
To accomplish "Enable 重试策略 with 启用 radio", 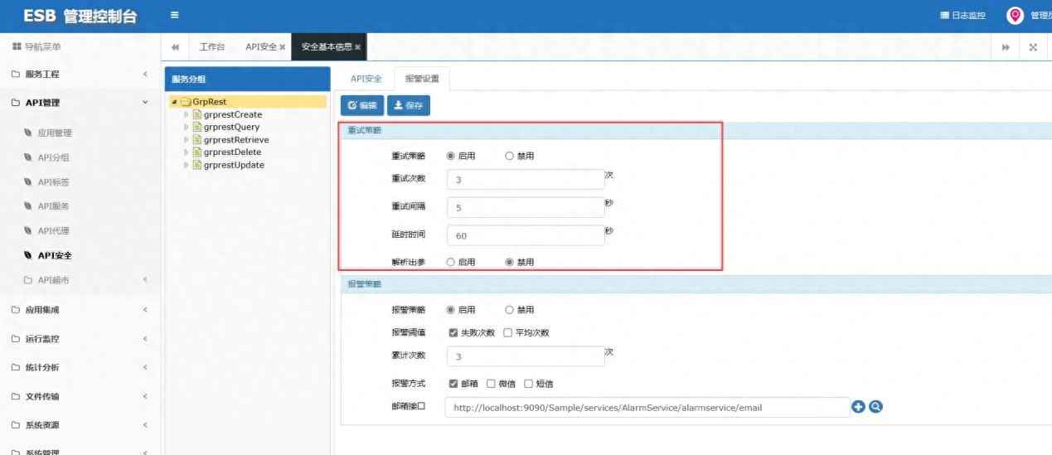I will (451, 156).
